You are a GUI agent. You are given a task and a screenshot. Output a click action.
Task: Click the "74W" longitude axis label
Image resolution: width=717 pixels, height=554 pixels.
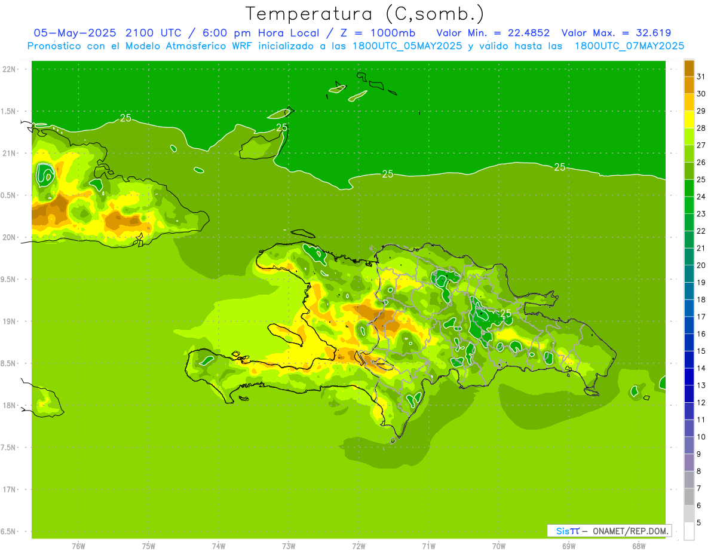219,546
